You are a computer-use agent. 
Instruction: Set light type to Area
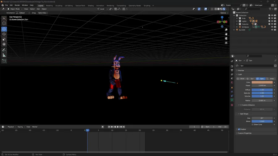coord(270,79)
